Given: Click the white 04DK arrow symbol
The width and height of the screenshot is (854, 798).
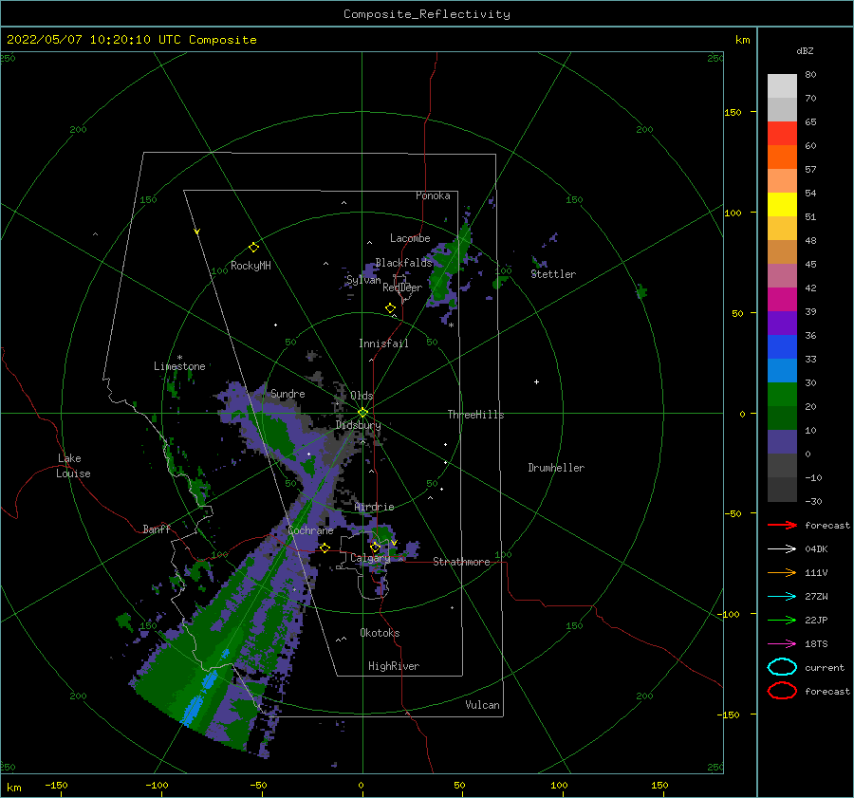Looking at the screenshot, I should tap(782, 549).
